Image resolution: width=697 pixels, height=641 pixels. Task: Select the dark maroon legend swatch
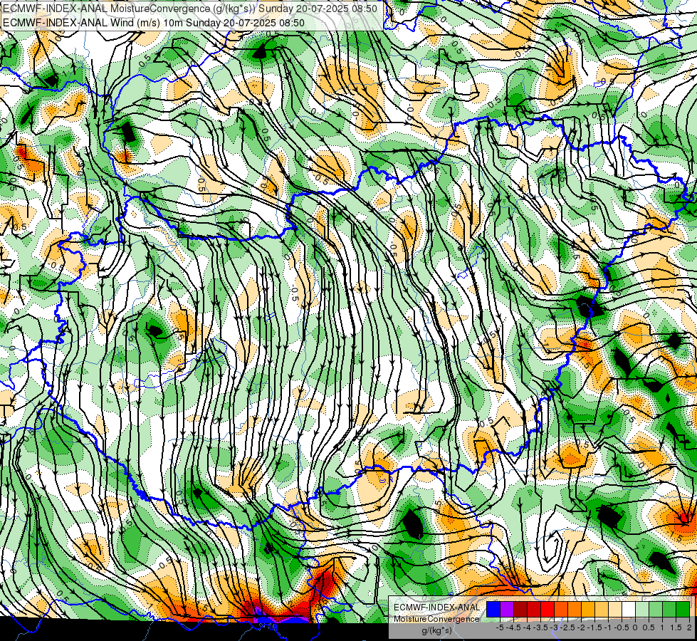pyautogui.click(x=520, y=610)
